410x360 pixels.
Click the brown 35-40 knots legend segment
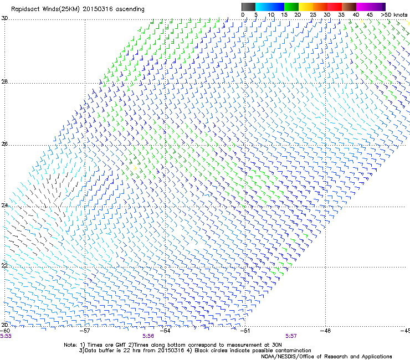click(349, 7)
